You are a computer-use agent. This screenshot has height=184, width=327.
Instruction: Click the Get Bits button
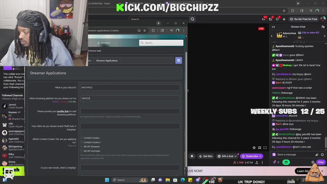206,156
